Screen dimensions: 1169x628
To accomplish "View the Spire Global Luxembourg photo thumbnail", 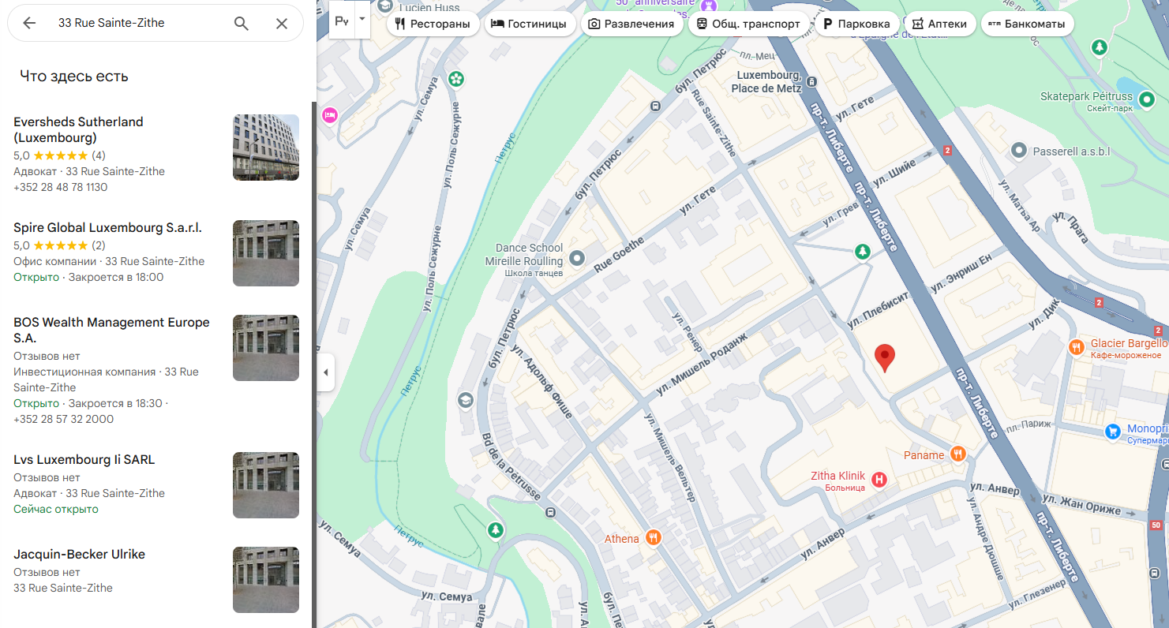I will coord(266,253).
